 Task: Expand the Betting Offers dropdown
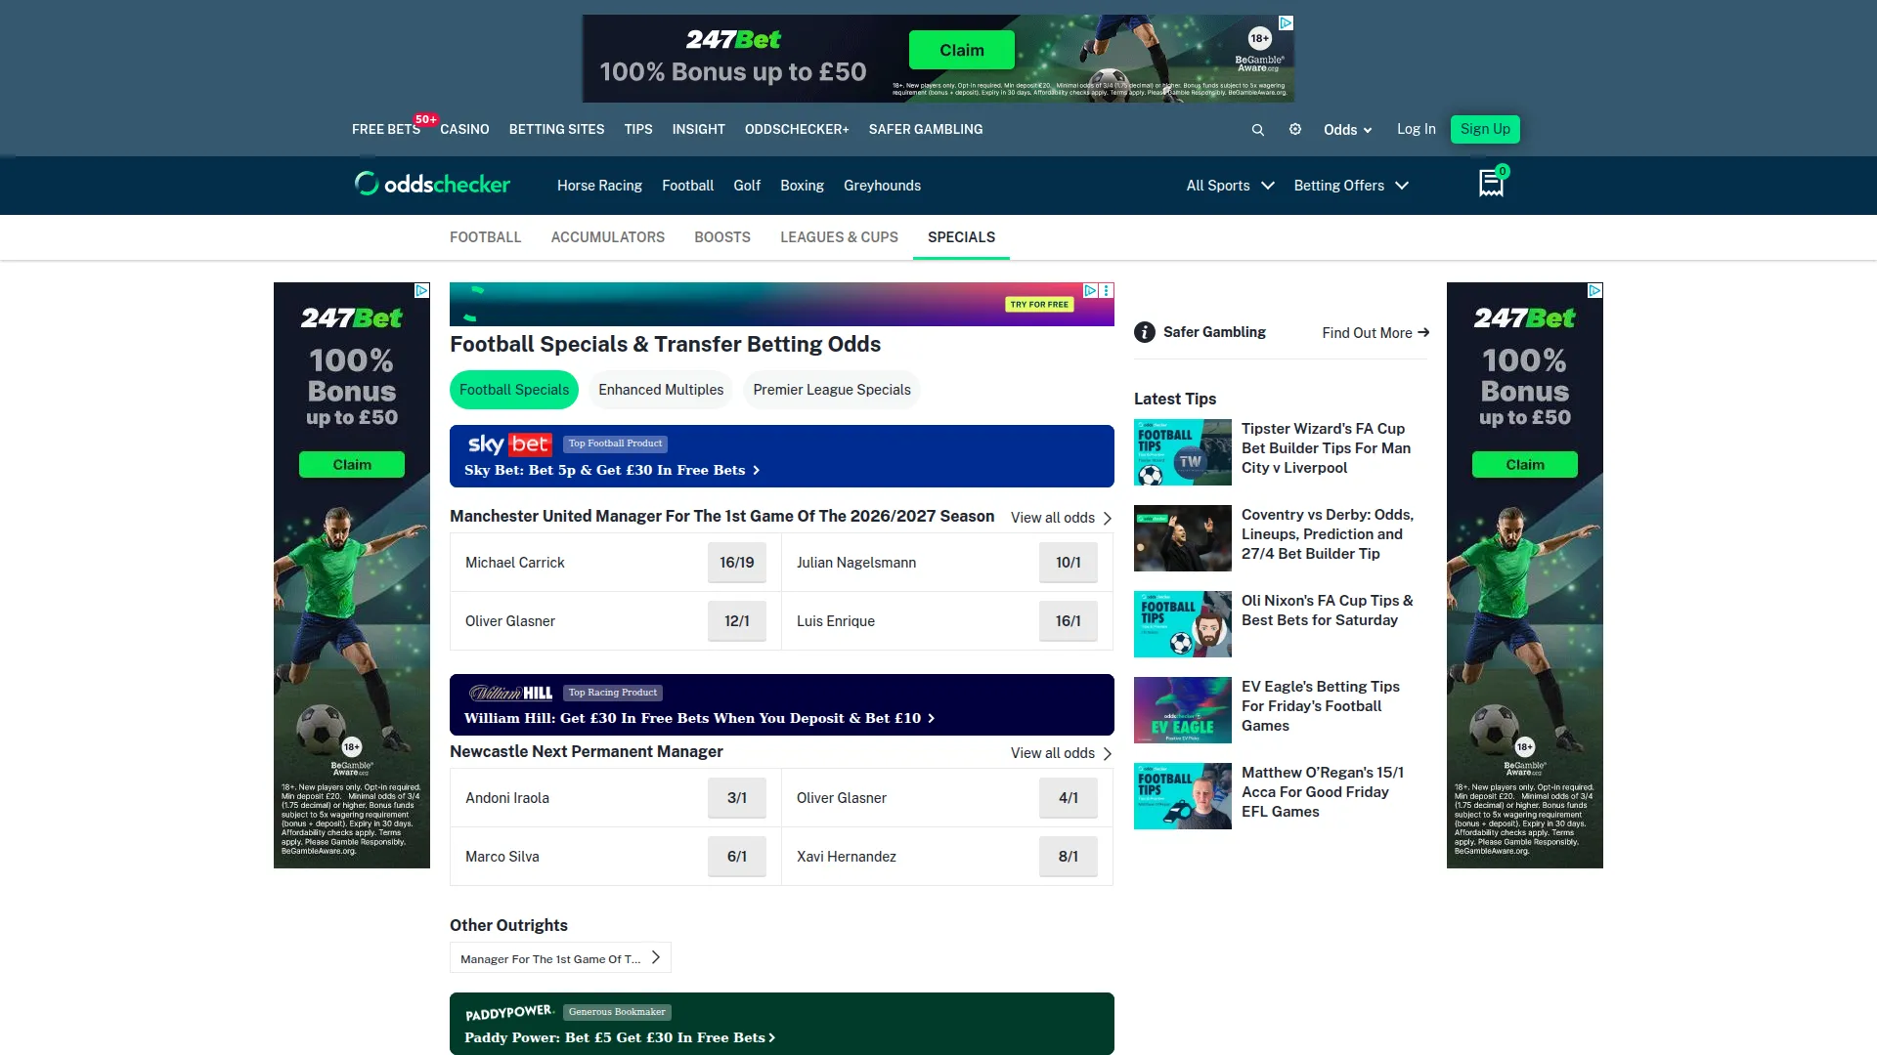point(1351,186)
